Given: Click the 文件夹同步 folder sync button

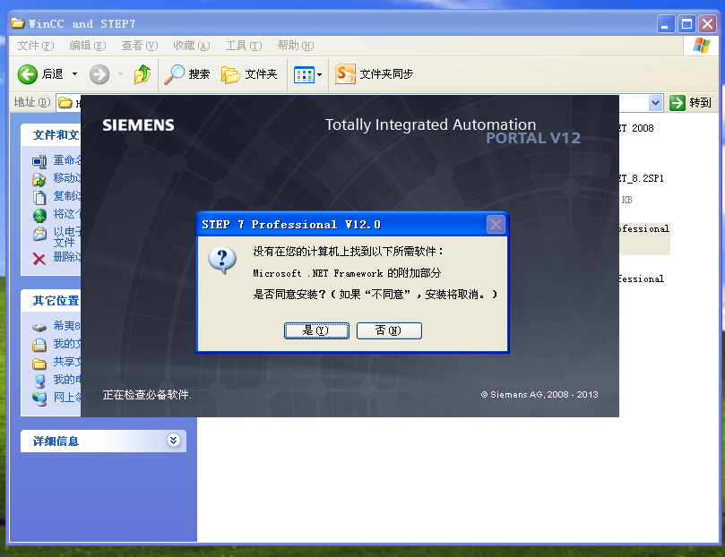Looking at the screenshot, I should tap(374, 74).
